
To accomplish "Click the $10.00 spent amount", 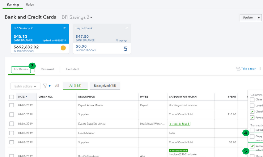I will [232, 114].
